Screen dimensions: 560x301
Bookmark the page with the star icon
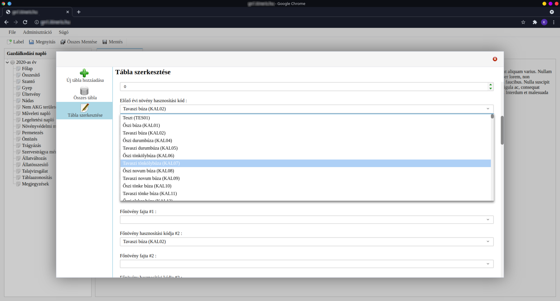(x=523, y=22)
